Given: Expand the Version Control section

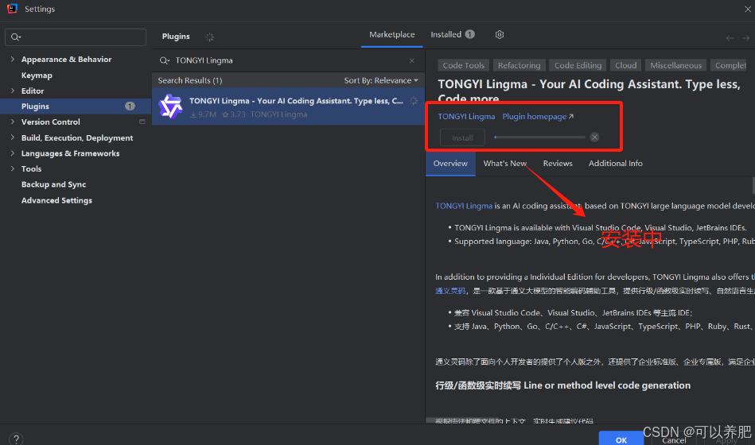Looking at the screenshot, I should 13,122.
